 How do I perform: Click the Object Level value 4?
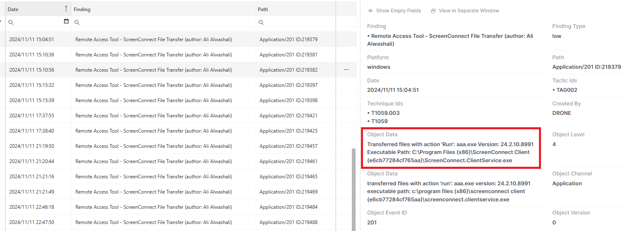click(554, 144)
